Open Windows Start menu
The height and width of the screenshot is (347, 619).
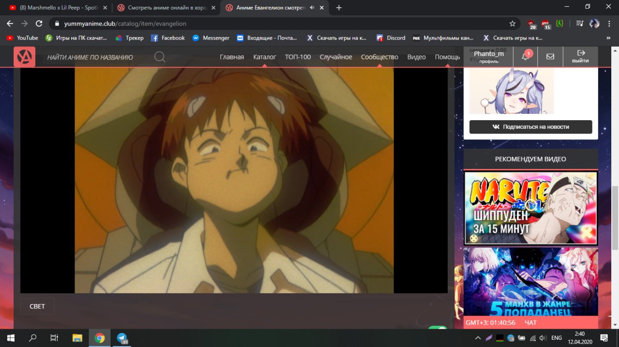[x=11, y=338]
